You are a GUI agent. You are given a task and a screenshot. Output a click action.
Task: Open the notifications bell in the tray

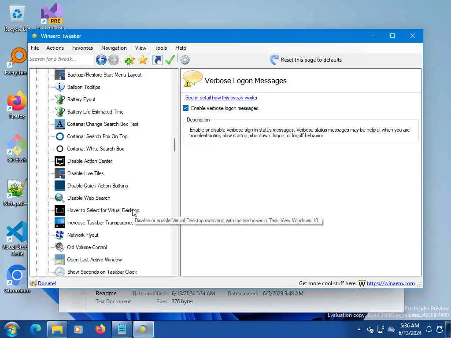[x=429, y=329]
